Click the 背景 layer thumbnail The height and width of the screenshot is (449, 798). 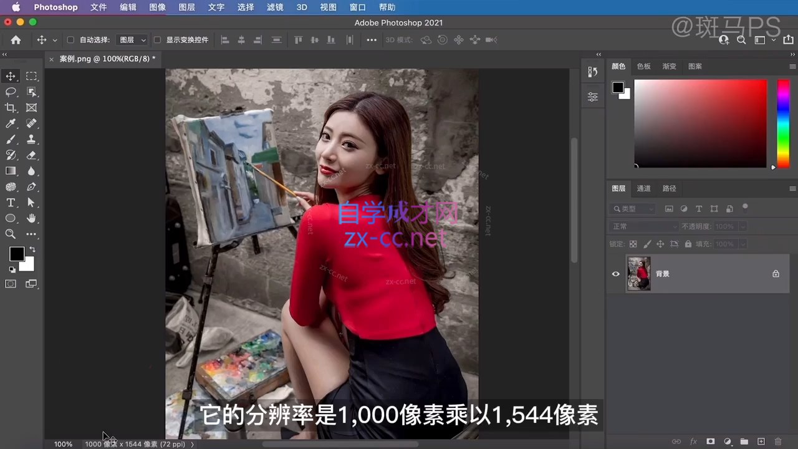coord(638,274)
